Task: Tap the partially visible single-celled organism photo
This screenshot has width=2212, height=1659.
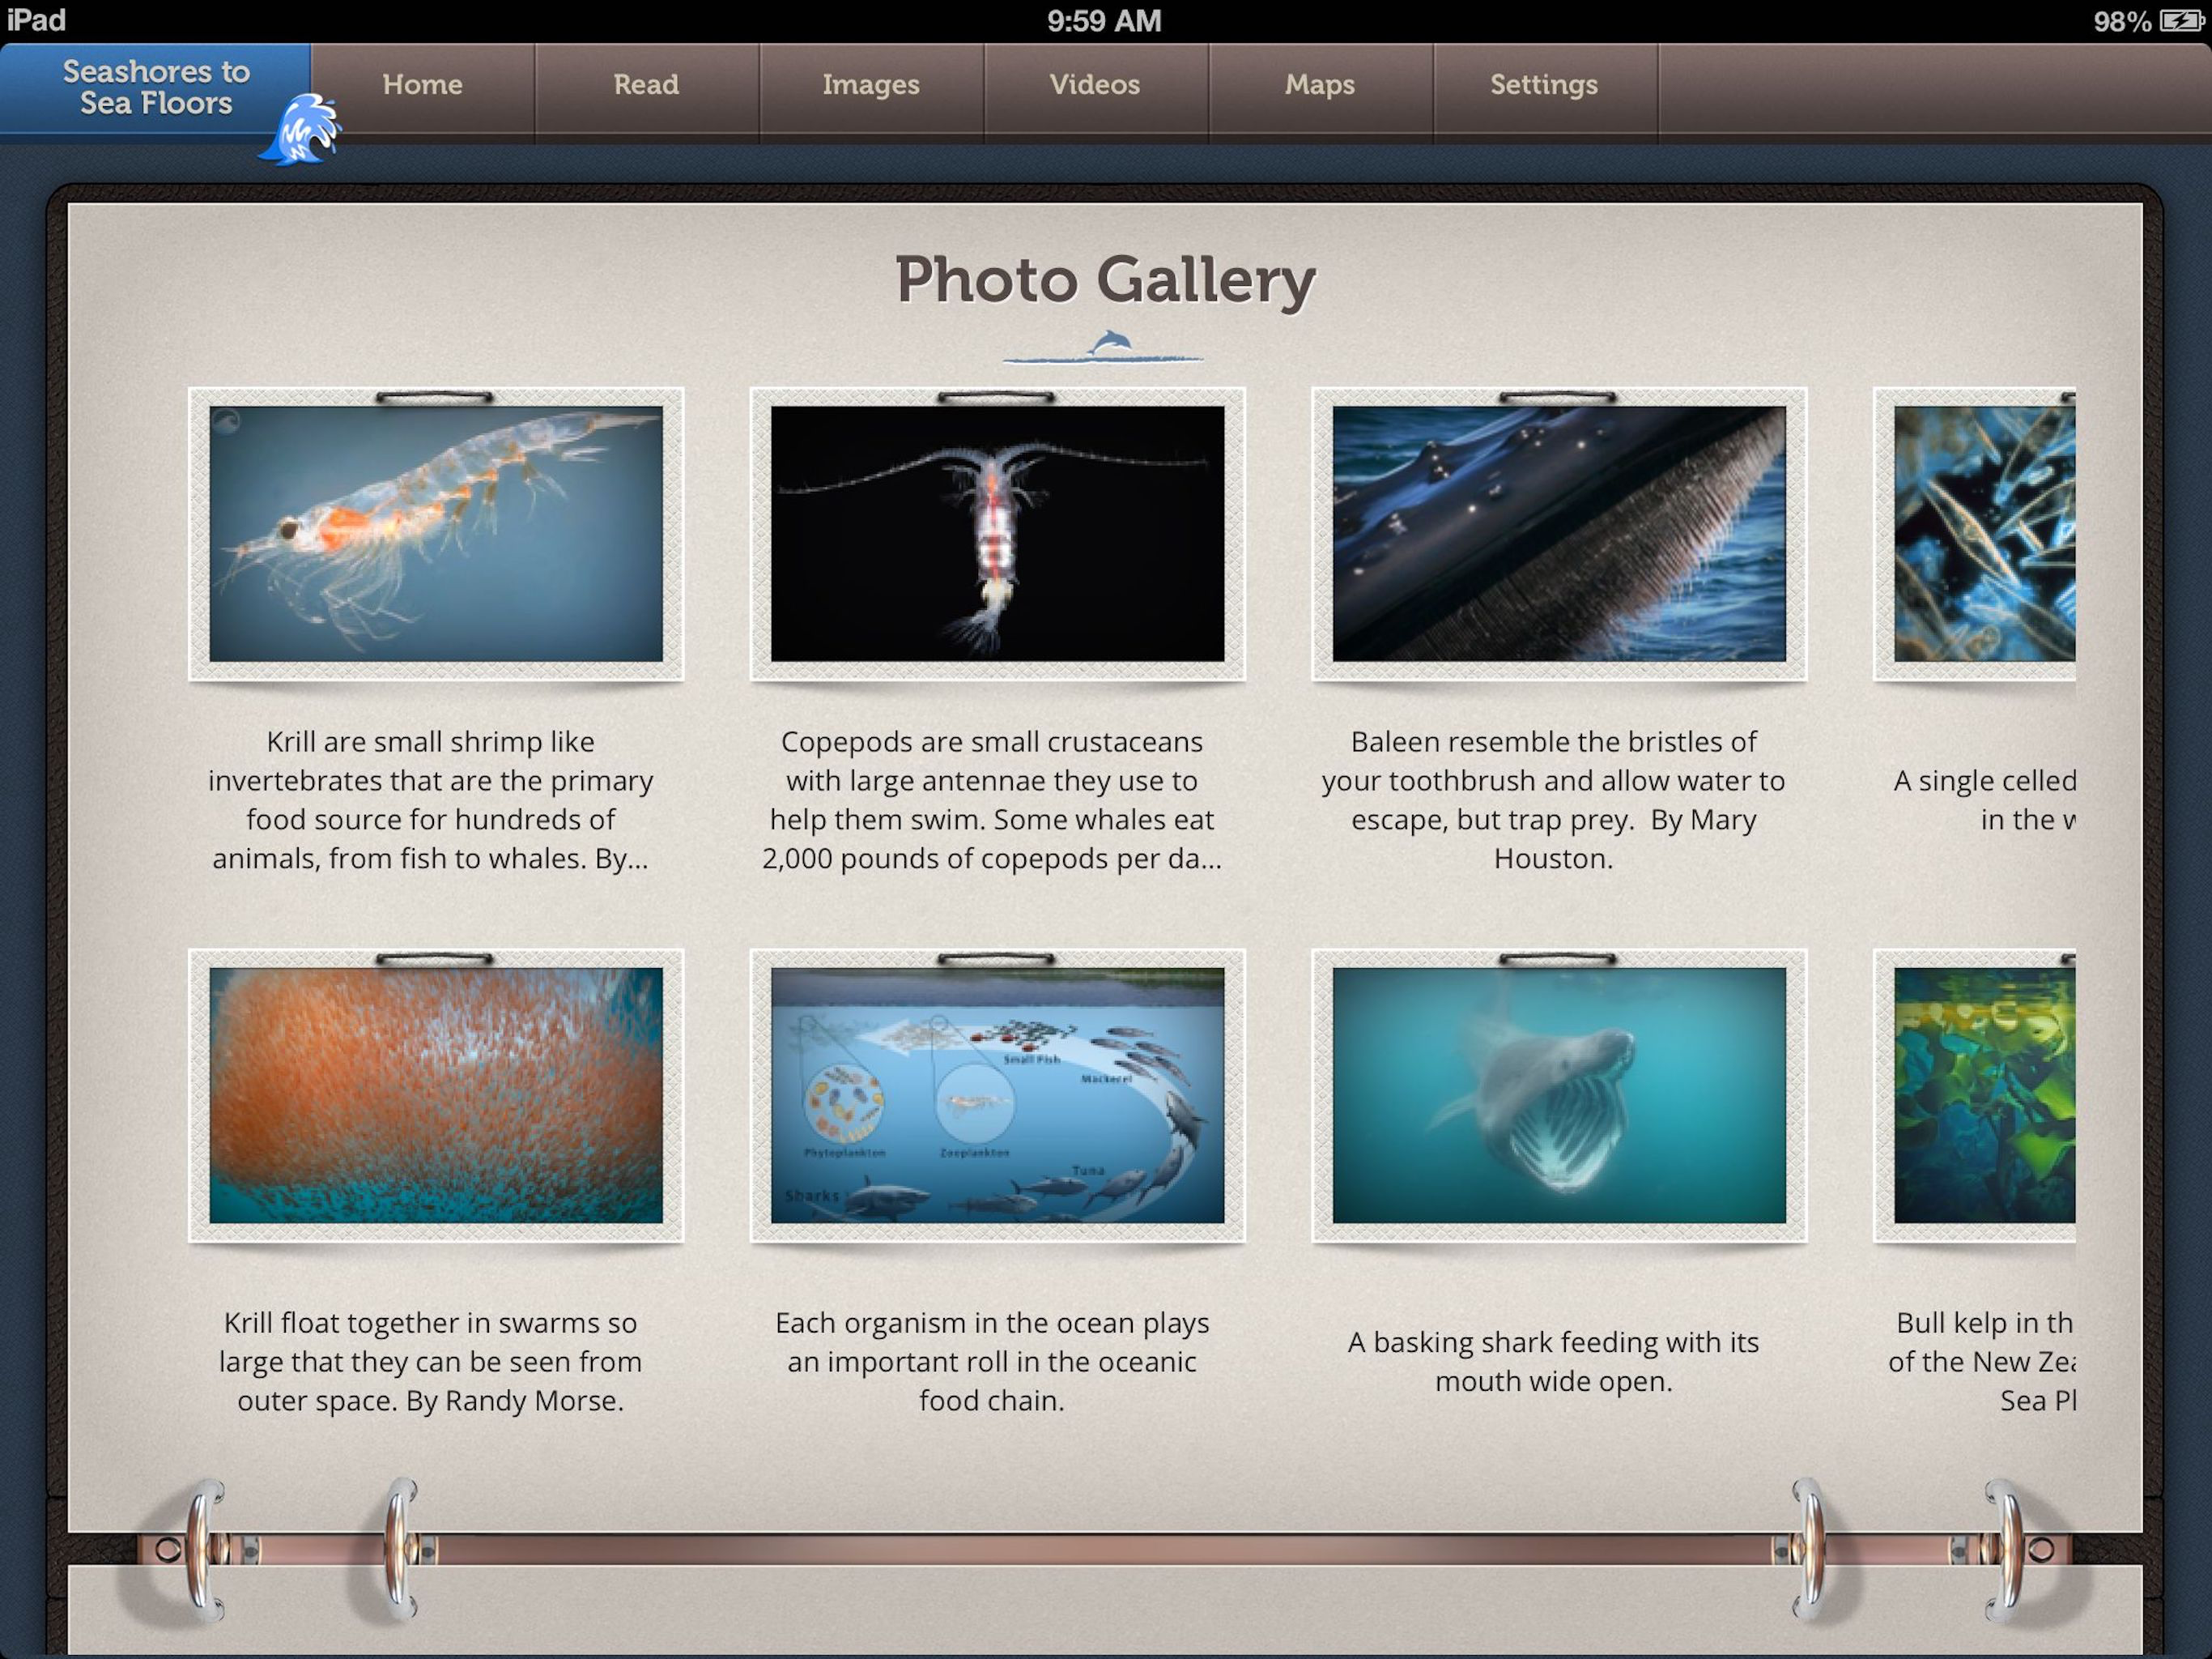Action: [x=1984, y=533]
